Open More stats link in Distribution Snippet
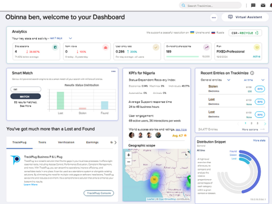Image resolution: width=272 pixels, height=204 pixels. click(259, 140)
